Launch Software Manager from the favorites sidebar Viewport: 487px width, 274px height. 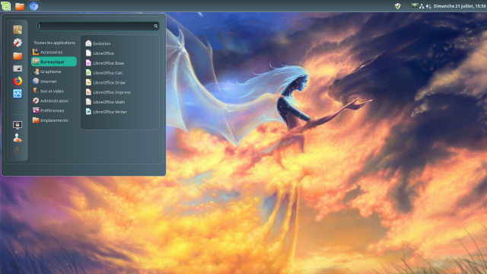tap(18, 30)
